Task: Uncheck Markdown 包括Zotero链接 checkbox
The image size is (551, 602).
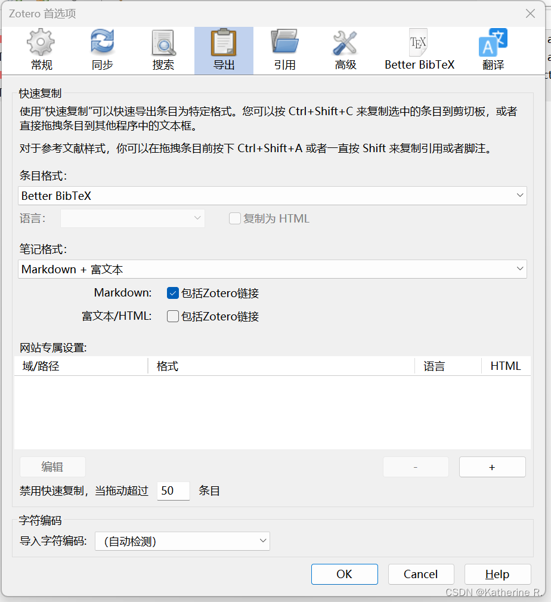Action: [173, 294]
